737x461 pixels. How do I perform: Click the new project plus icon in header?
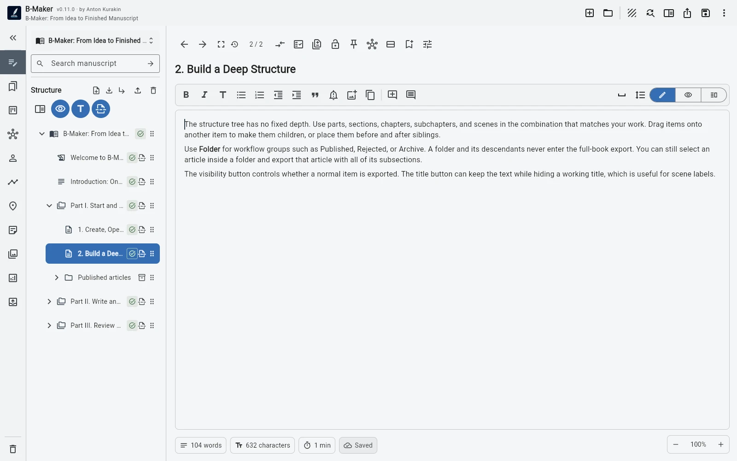pos(590,13)
